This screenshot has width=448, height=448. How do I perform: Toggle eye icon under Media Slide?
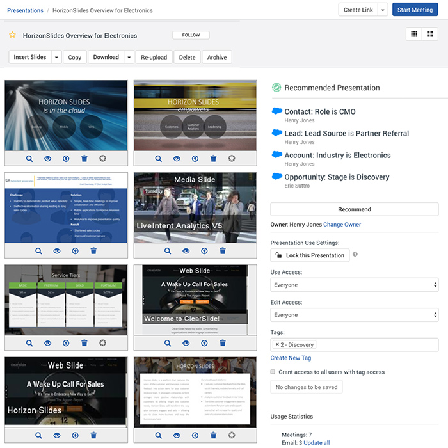pyautogui.click(x=186, y=251)
